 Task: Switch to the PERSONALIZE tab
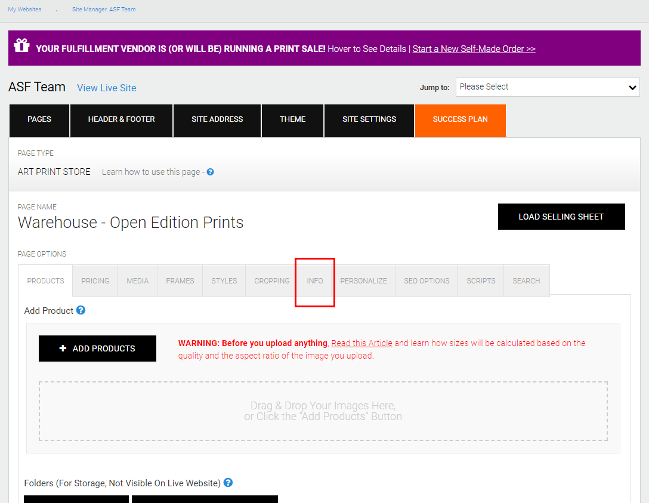363,280
